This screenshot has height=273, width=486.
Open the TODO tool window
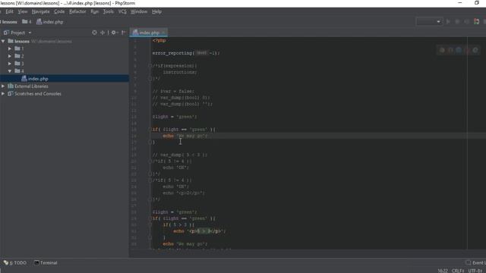[15, 263]
